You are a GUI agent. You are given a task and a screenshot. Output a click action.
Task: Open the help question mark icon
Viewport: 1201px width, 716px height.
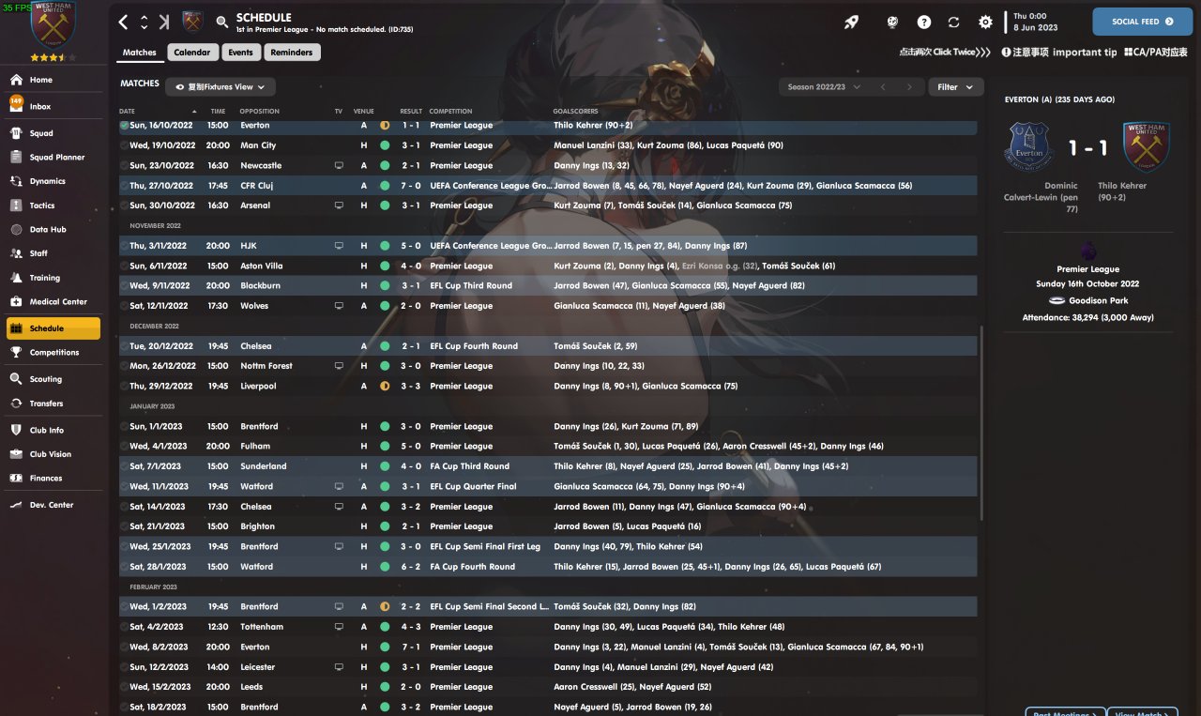point(924,22)
